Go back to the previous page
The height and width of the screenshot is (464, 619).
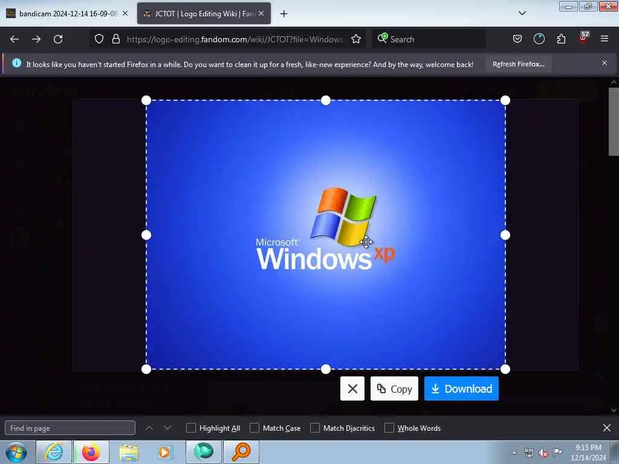click(15, 39)
